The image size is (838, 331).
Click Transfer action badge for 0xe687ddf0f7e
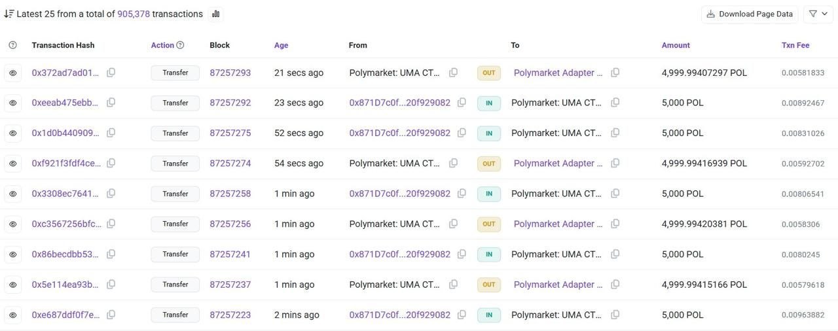pyautogui.click(x=175, y=315)
